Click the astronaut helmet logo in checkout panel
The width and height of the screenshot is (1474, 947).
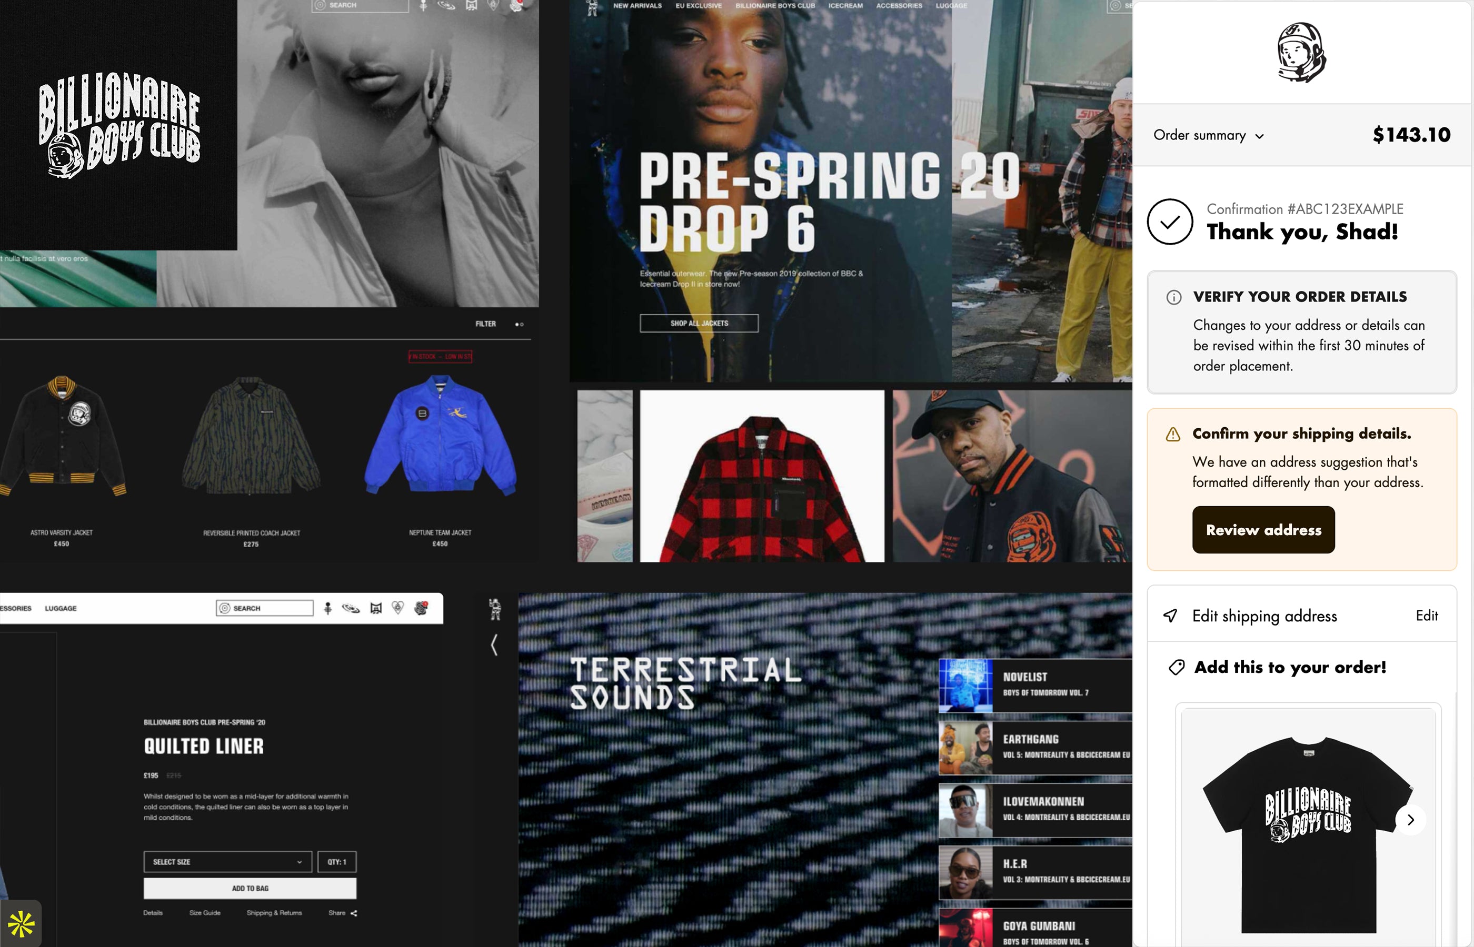coord(1302,53)
